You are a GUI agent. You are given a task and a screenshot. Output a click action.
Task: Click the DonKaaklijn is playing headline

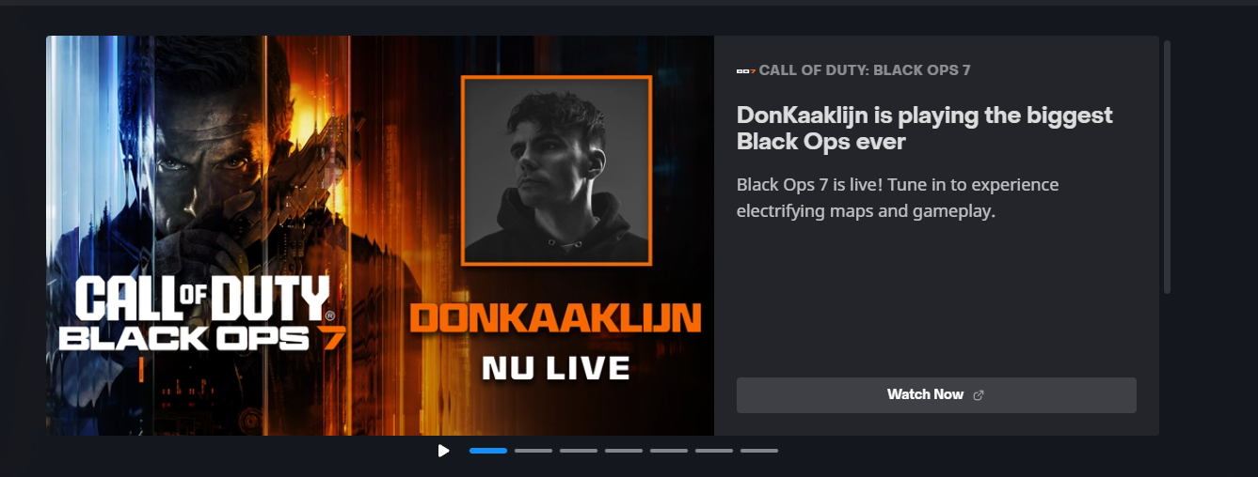coord(925,129)
